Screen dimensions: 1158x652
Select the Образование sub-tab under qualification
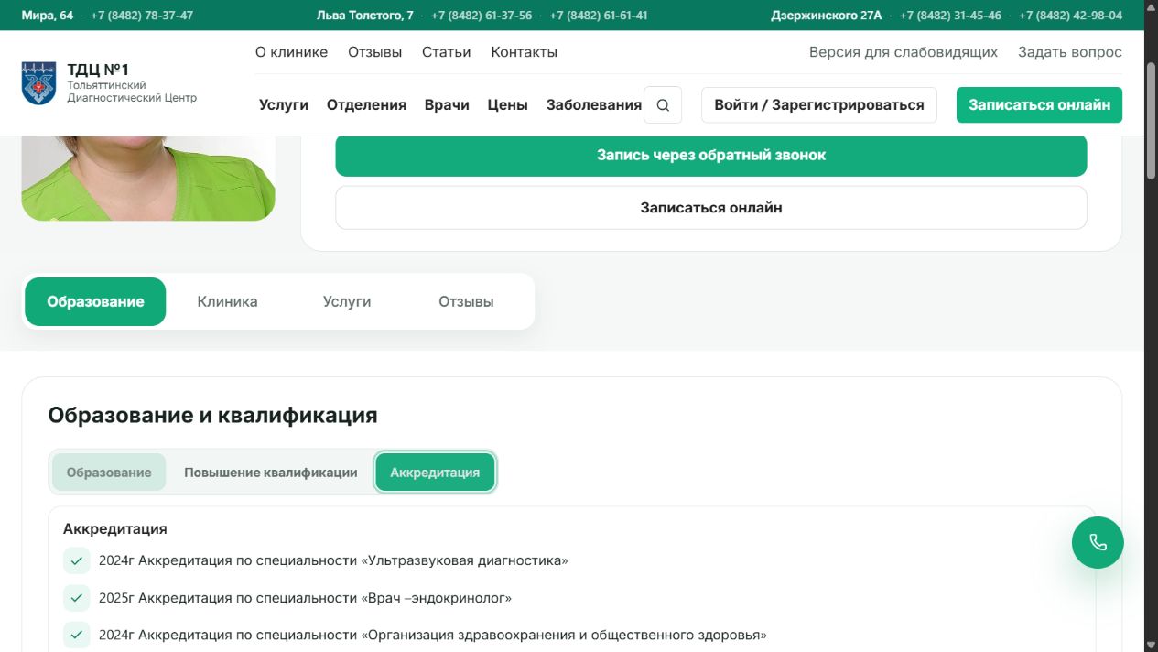coord(109,473)
